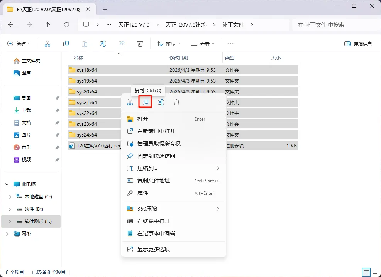Expand 软件测试 (E:) tree node
Viewport: 381px width, 277px height.
[10, 221]
